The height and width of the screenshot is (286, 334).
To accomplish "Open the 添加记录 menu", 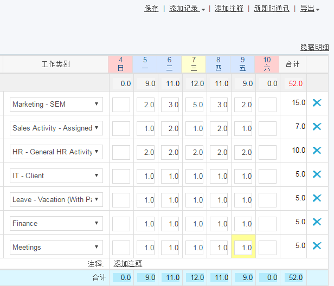I will (187, 9).
